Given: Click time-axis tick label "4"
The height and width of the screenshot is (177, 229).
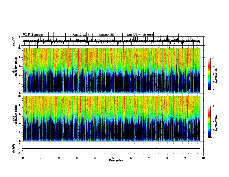Looking at the screenshot, I should point(95,158).
